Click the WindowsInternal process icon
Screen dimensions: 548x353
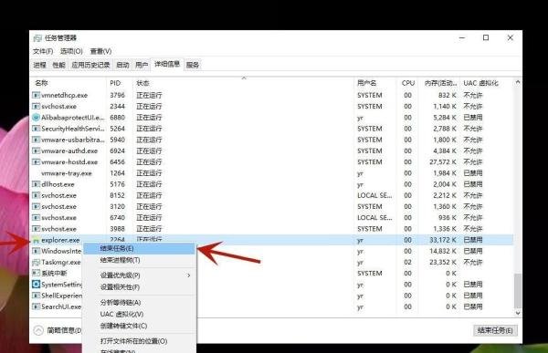click(x=36, y=251)
